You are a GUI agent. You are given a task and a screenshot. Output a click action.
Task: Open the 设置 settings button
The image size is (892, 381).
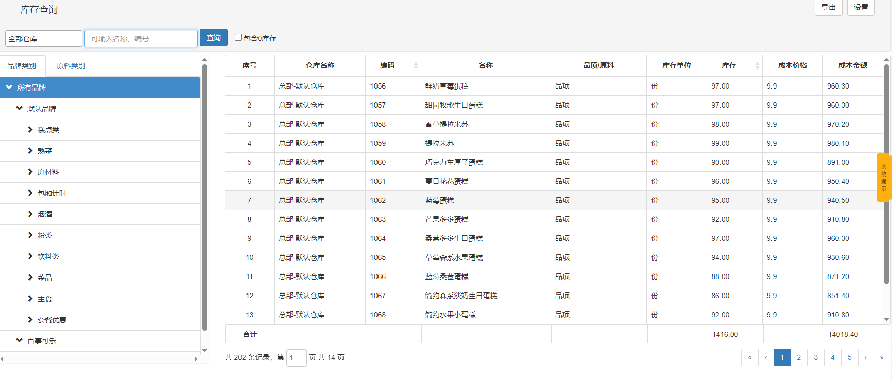[861, 8]
